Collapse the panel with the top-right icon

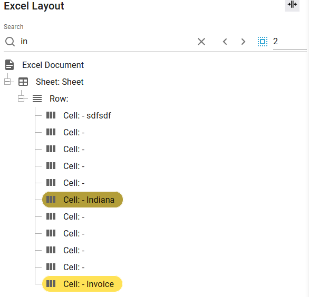pyautogui.click(x=292, y=5)
